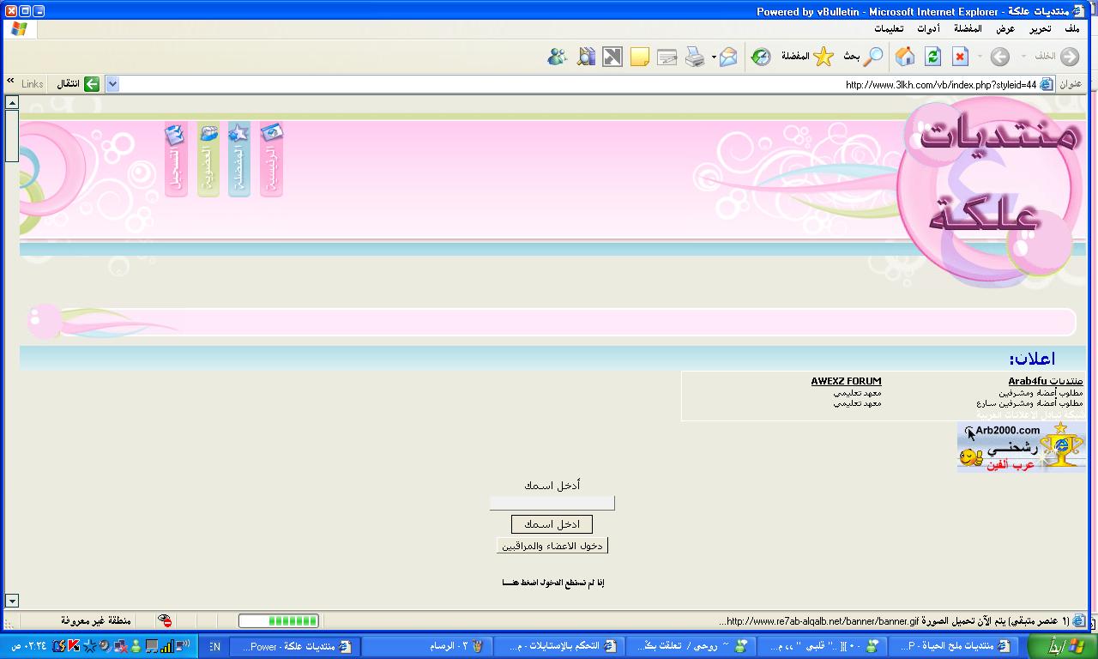Click the دخول الاعضاء والمراقبين button
The image size is (1098, 659).
552,546
